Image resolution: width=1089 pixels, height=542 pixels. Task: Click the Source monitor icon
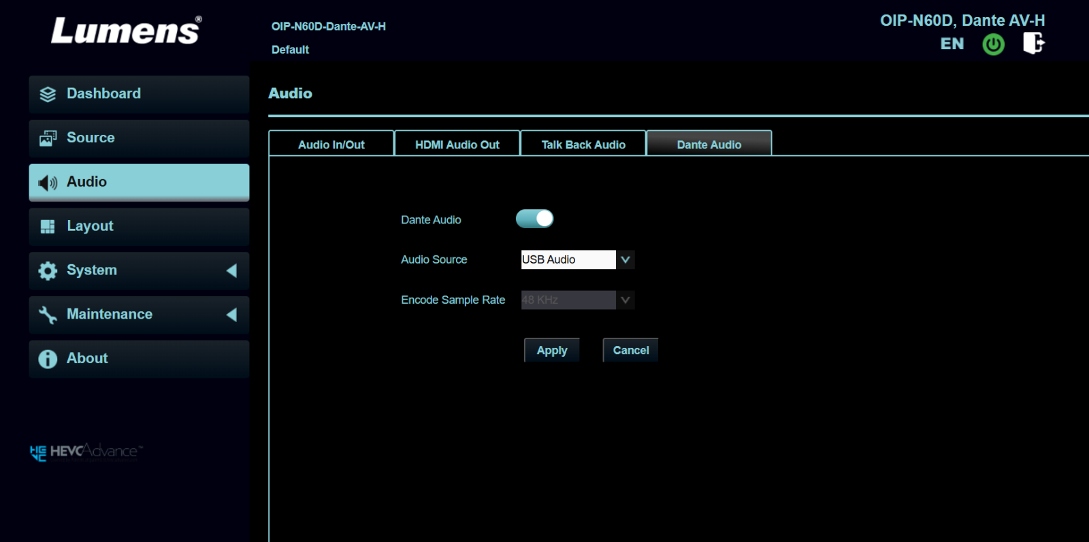(x=48, y=138)
